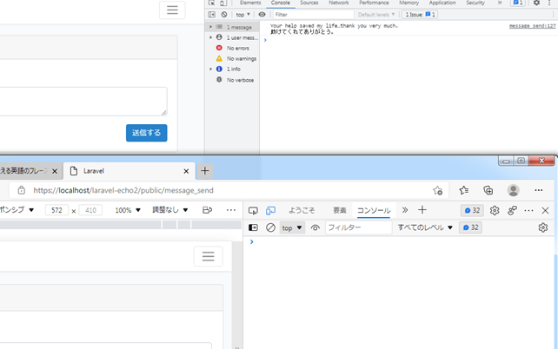558x349 pixels.
Task: Open the Default levels dropdown
Action: [376, 15]
